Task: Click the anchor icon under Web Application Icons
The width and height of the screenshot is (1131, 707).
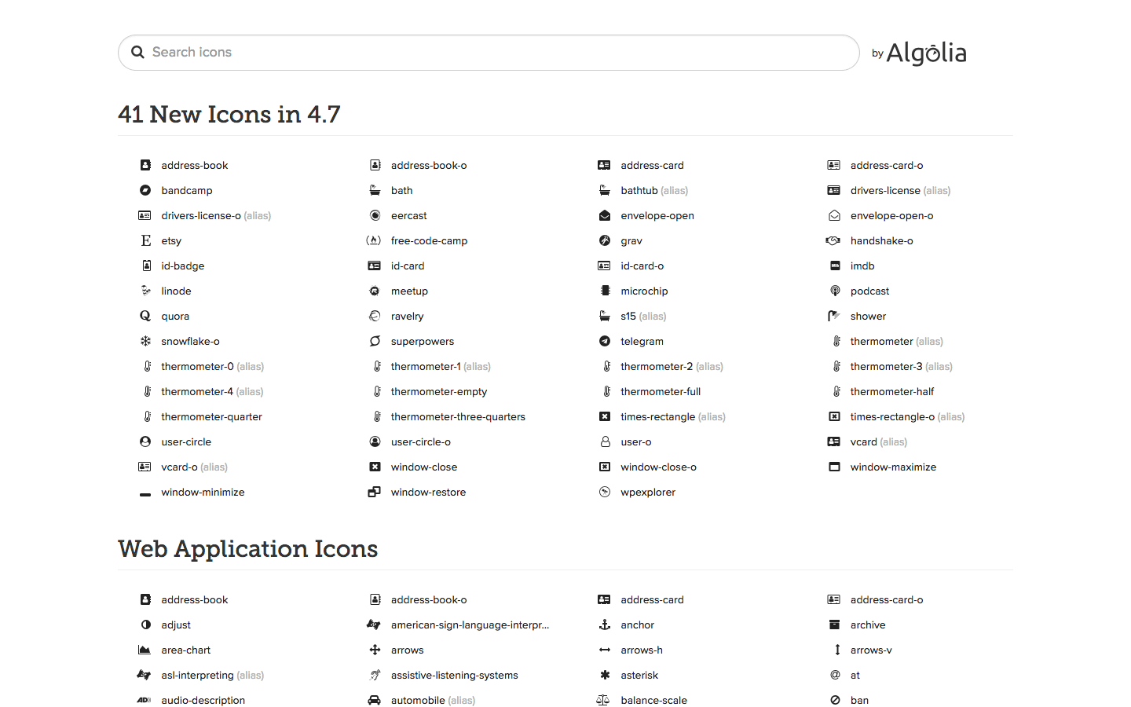Action: pos(637,625)
